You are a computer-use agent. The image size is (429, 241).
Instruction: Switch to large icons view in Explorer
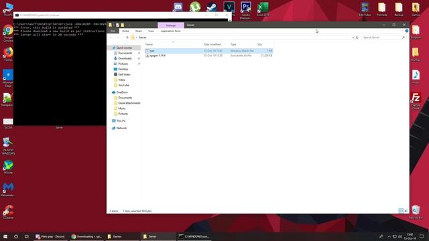click(x=406, y=211)
